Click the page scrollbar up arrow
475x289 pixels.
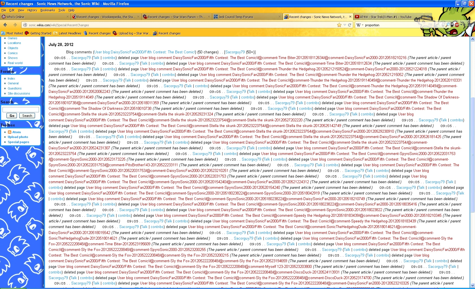472,39
